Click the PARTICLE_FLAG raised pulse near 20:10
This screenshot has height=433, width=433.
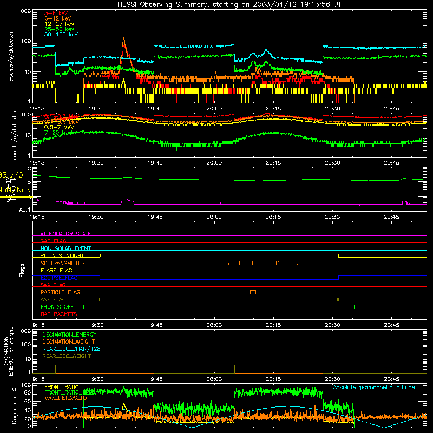pos(253,292)
